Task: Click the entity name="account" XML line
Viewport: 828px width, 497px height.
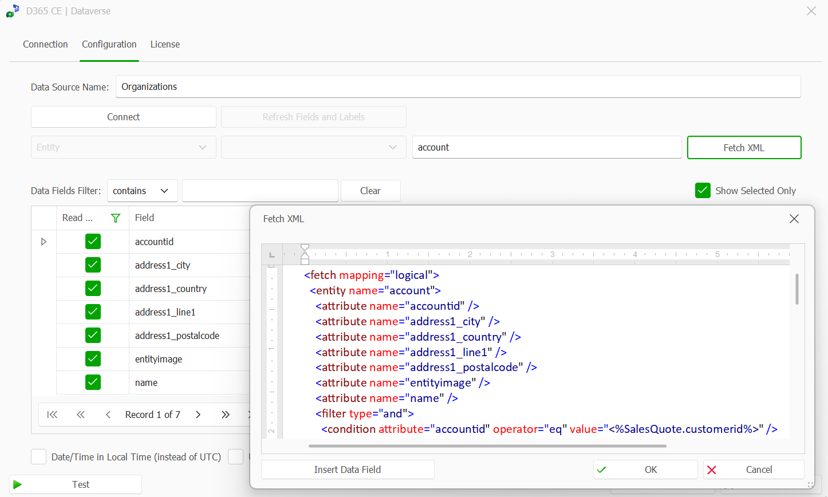Action: (x=375, y=290)
